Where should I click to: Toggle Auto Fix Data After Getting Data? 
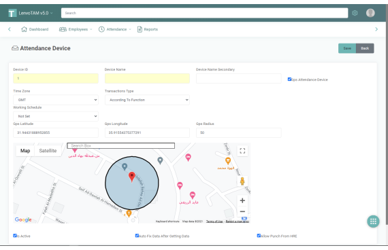tap(137, 236)
